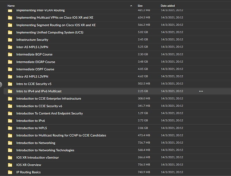Click folder icon next to Inter-AS MPLS L3VPN
The width and height of the screenshot is (231, 176).
(x=10, y=47)
